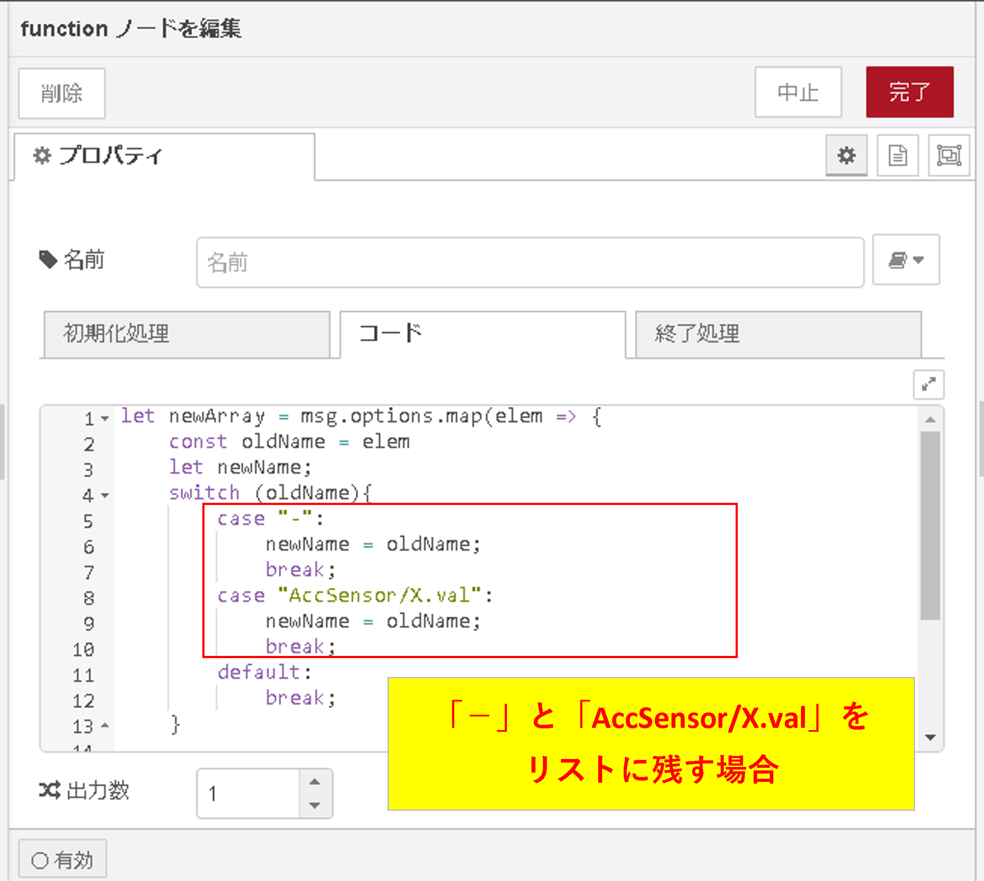Image resolution: width=984 pixels, height=881 pixels.
Task: Click the code line 'let newName;'
Action: coord(240,468)
